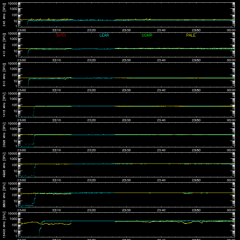The image size is (240, 240).
Task: Click the 100 label on the 245 MHz axis
Action: [x=14, y=15]
